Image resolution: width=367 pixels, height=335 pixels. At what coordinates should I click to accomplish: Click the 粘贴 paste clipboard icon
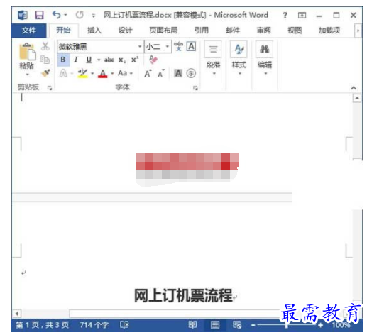[x=28, y=52]
